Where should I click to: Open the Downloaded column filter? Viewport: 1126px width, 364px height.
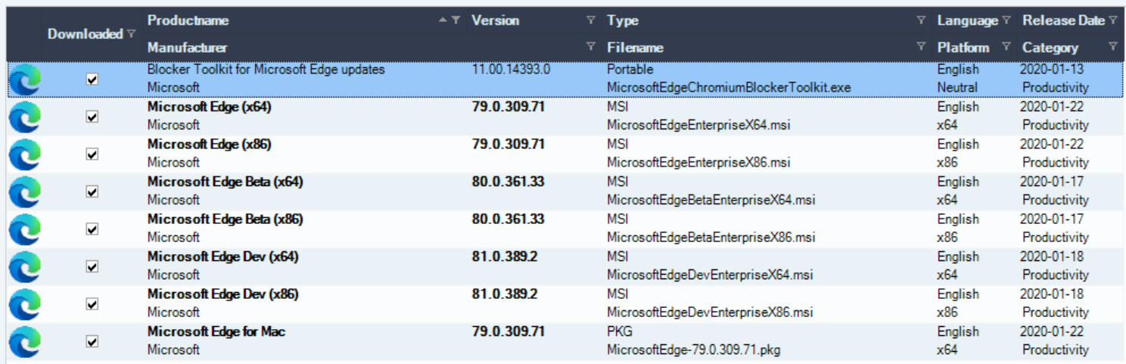[x=132, y=34]
